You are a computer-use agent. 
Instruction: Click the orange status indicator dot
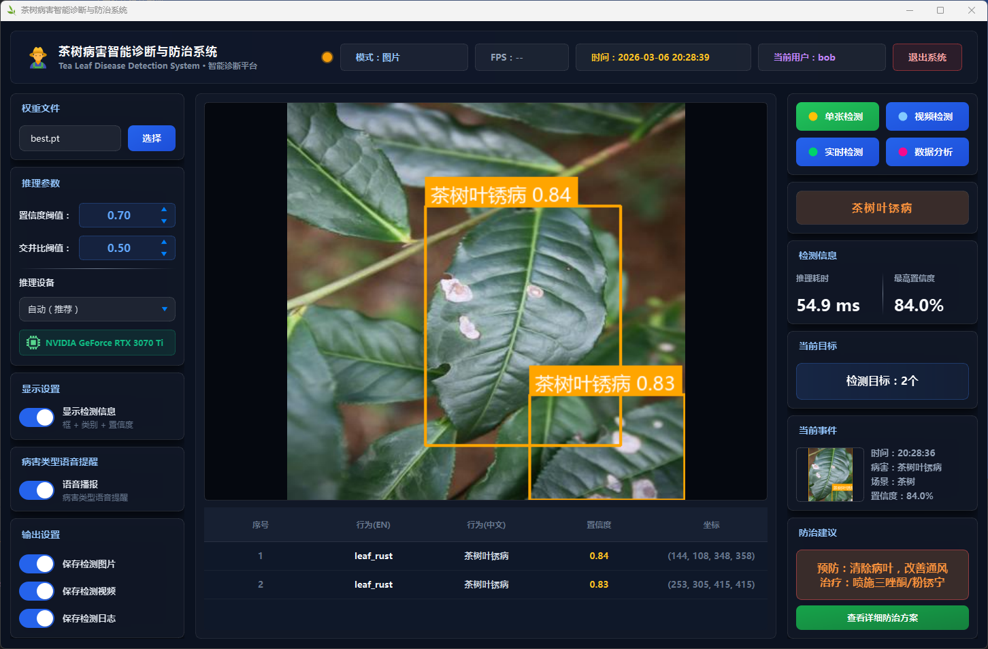point(327,57)
